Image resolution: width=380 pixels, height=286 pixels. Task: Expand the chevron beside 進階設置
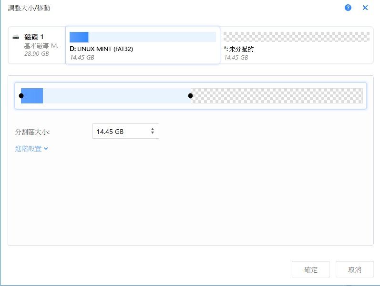click(x=46, y=149)
